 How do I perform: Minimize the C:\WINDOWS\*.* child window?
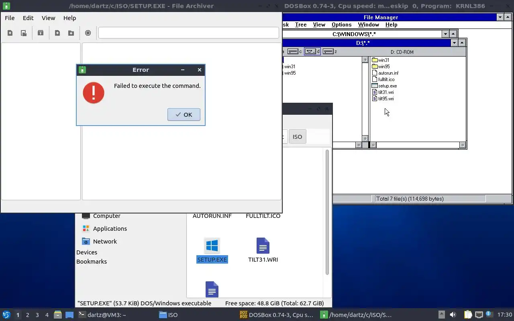(x=445, y=34)
